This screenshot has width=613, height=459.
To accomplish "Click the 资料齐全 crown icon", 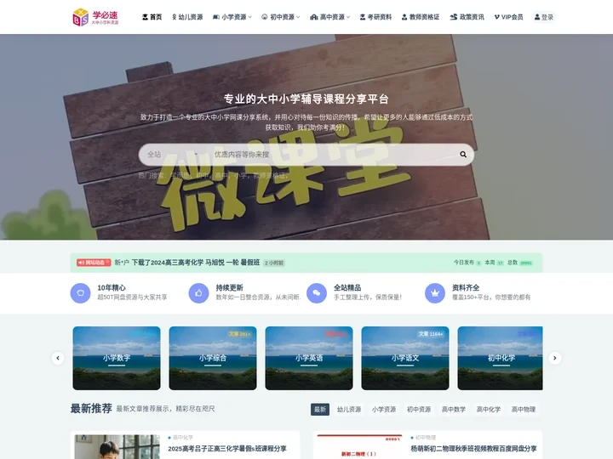I will pyautogui.click(x=435, y=293).
